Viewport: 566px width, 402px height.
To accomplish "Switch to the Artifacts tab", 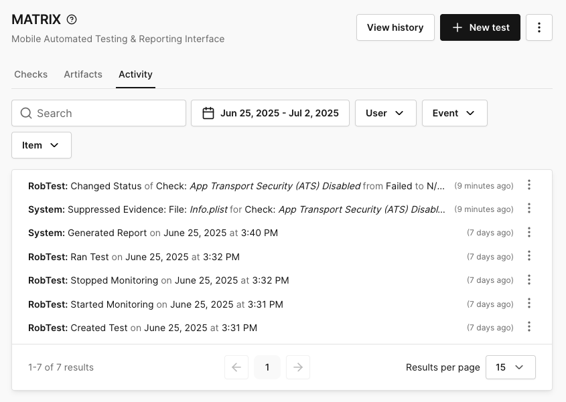I will click(x=83, y=74).
